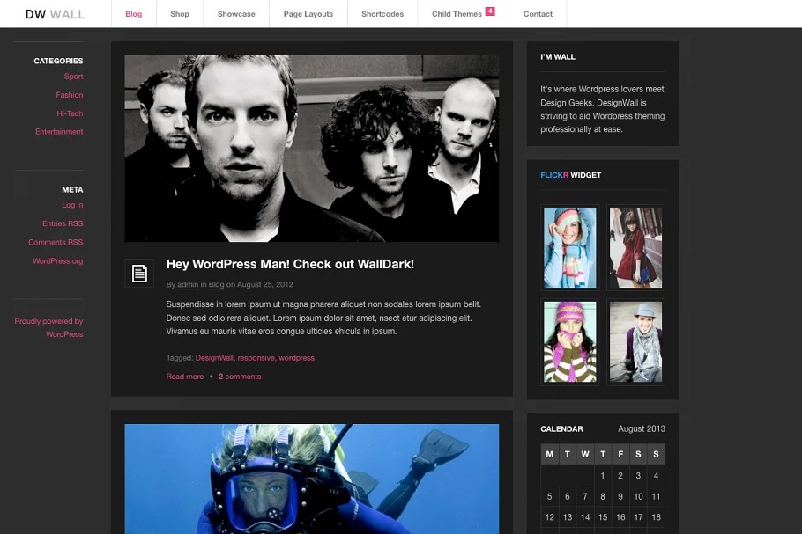Open the band photo featured image

311,148
